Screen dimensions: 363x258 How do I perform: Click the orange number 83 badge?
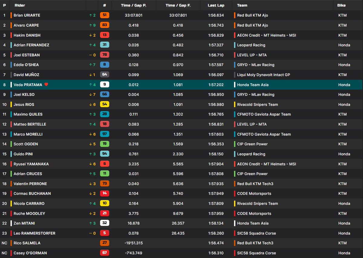pyautogui.click(x=104, y=25)
